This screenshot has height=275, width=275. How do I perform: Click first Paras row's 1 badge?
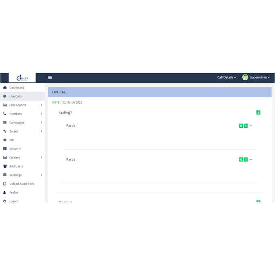[x=246, y=126]
